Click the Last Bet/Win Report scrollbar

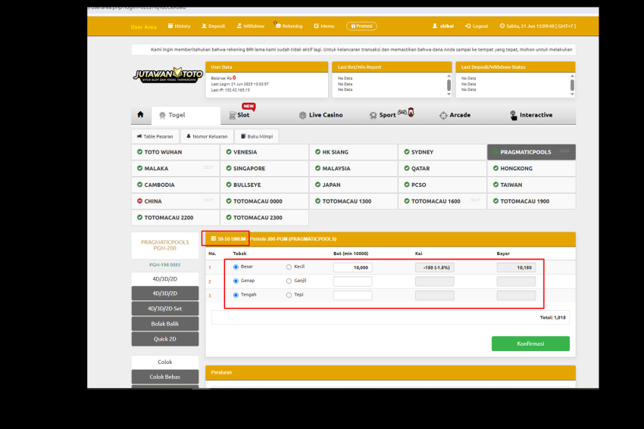[449, 85]
